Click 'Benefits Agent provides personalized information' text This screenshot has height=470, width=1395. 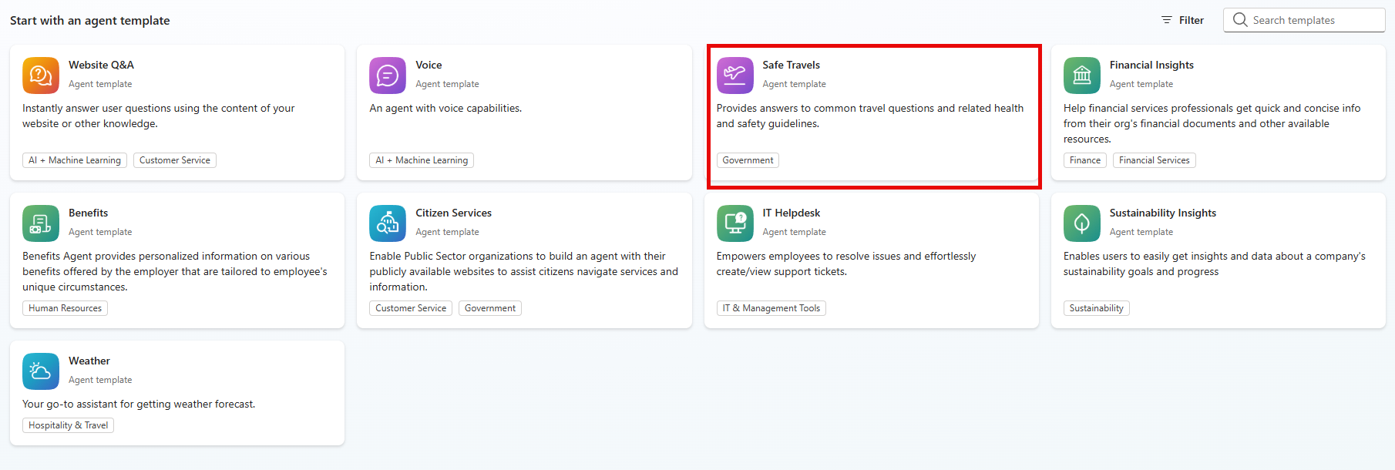[x=175, y=271]
